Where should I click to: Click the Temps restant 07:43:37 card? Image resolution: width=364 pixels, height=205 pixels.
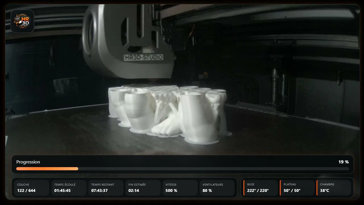(x=106, y=188)
